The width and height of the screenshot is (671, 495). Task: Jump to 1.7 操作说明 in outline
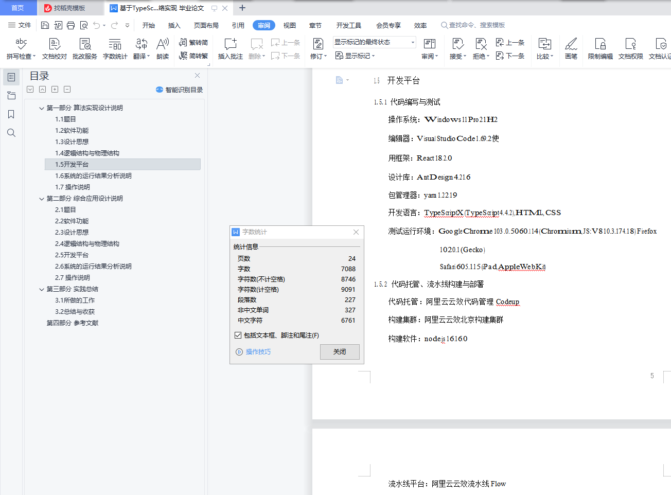point(73,187)
